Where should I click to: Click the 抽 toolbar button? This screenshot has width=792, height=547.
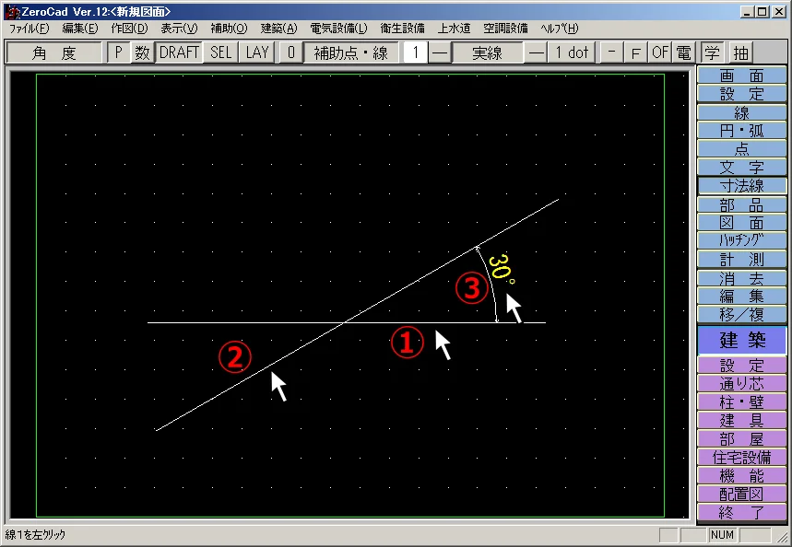click(x=741, y=52)
